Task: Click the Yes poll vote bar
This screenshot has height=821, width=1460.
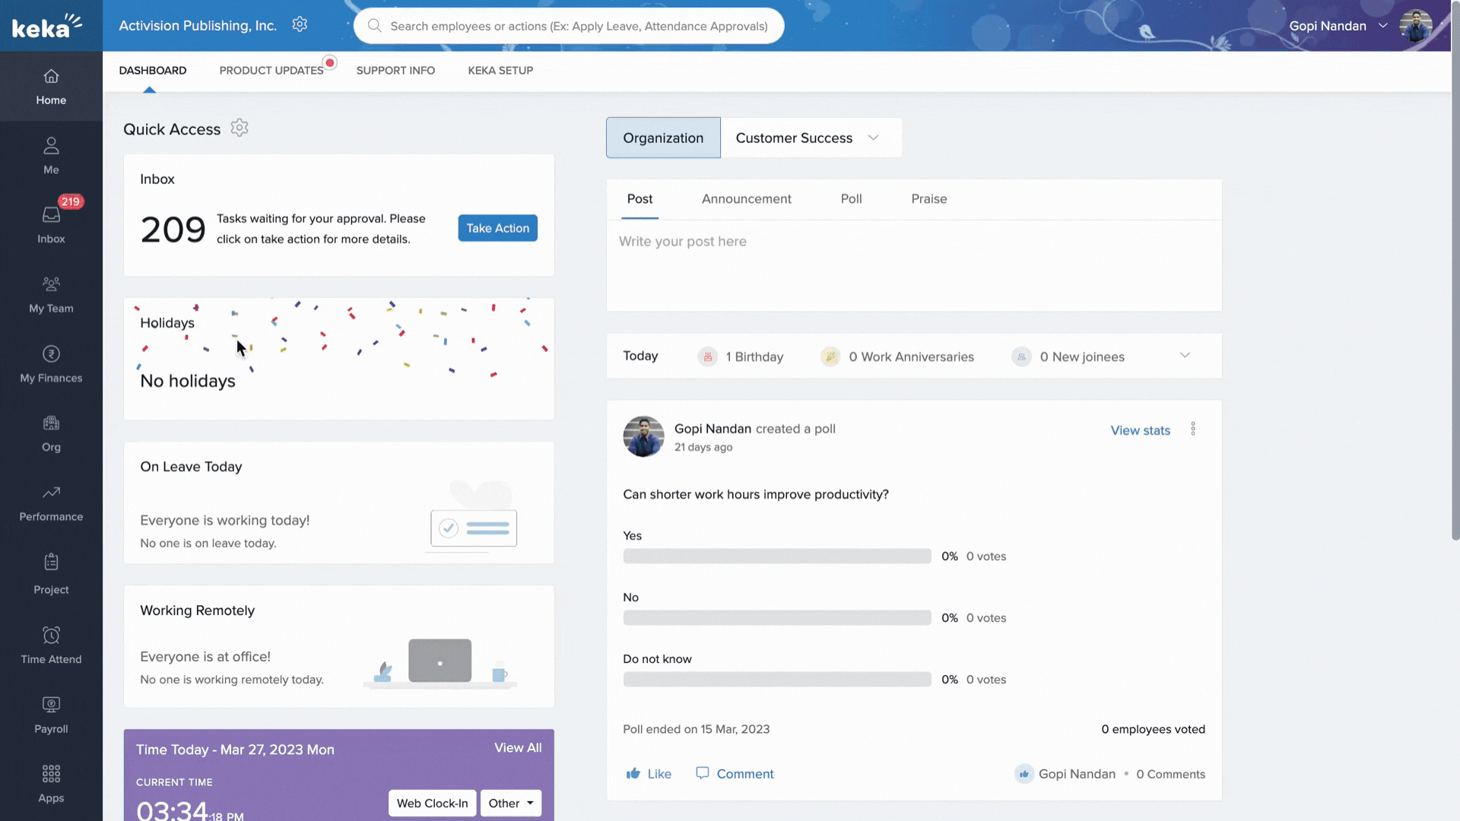Action: tap(776, 556)
